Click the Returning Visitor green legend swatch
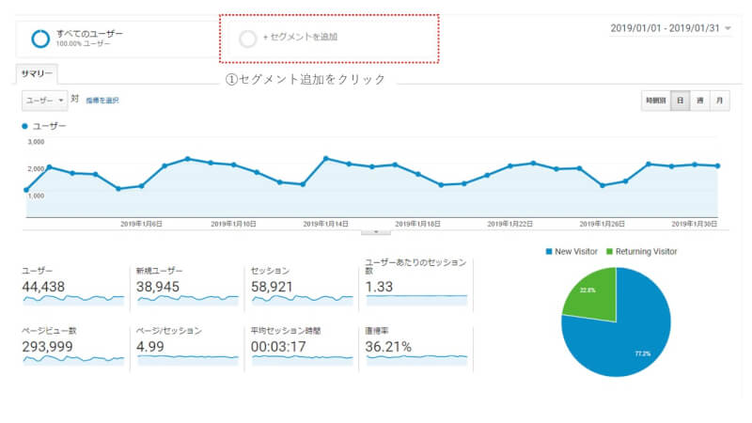The image size is (752, 423). pos(609,251)
